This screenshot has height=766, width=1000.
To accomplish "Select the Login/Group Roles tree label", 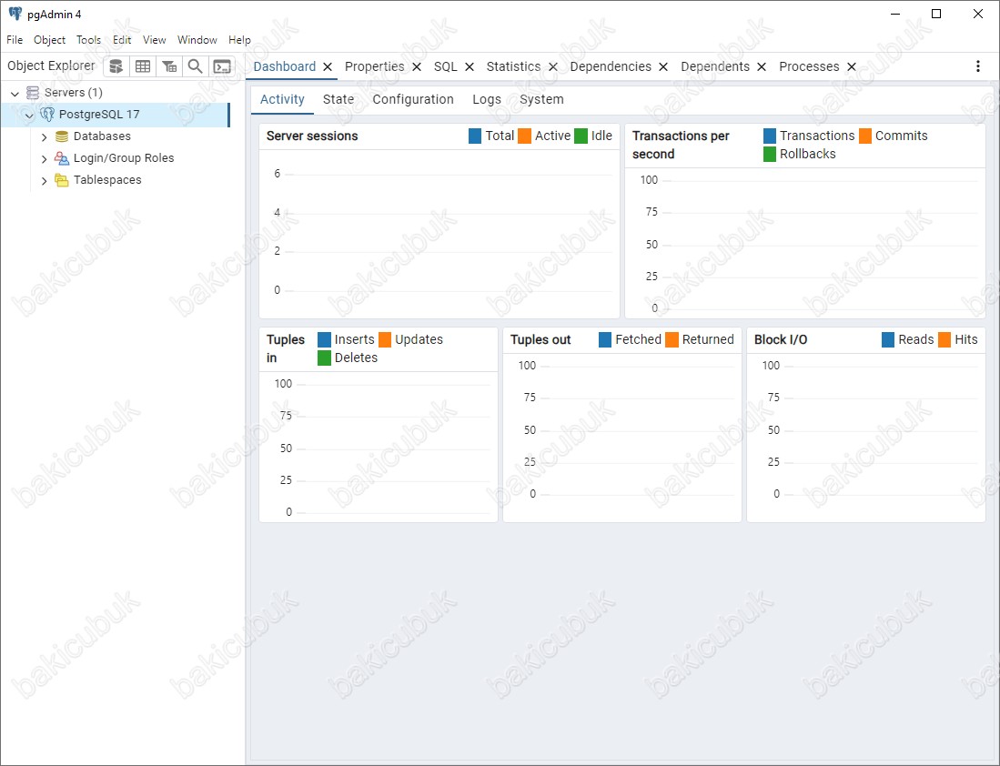I will 124,158.
